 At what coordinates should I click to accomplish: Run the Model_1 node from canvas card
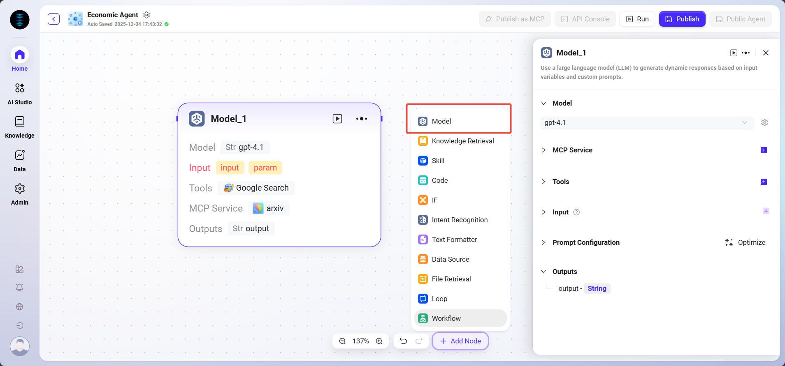(x=337, y=119)
